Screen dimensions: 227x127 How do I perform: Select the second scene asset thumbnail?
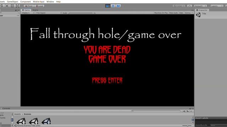point(34,121)
